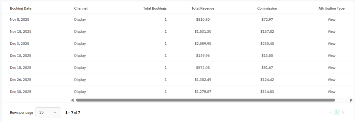355x122 pixels.
Task: Click bookings count 1 in Dec 18 row
Action: tap(166, 68)
